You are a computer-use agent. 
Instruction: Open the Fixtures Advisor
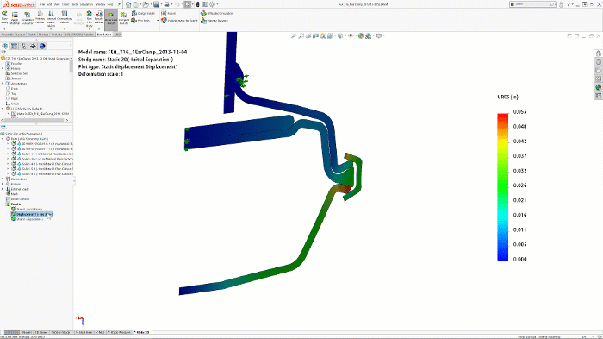pyautogui.click(x=40, y=17)
